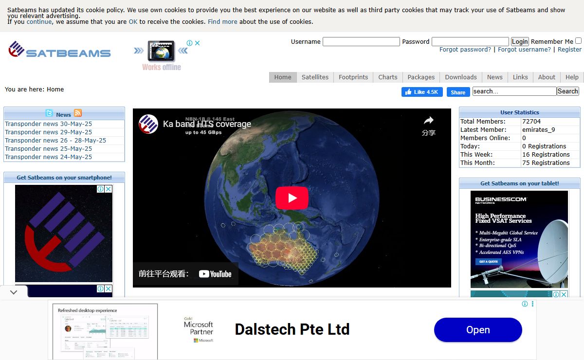Open the Downloads menu tab
This screenshot has height=360, width=584.
click(461, 77)
